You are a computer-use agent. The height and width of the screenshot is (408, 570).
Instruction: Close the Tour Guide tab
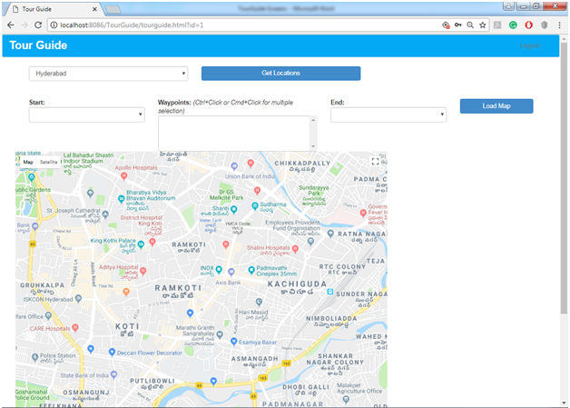[94, 9]
